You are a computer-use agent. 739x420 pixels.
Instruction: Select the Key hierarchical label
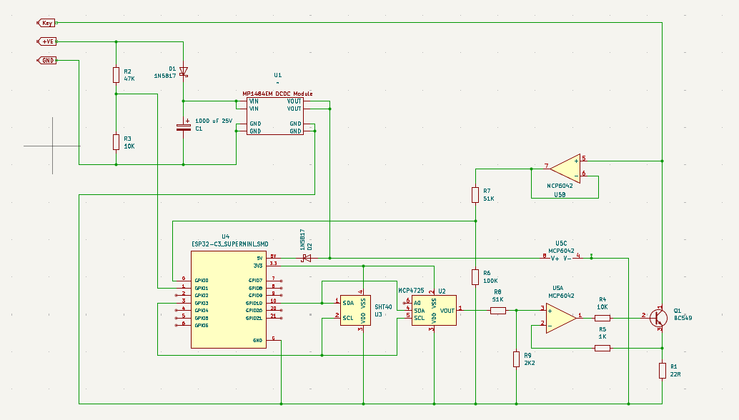(46, 23)
